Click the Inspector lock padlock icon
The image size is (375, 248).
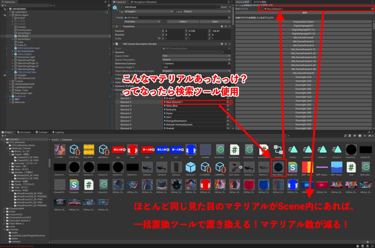229,2
